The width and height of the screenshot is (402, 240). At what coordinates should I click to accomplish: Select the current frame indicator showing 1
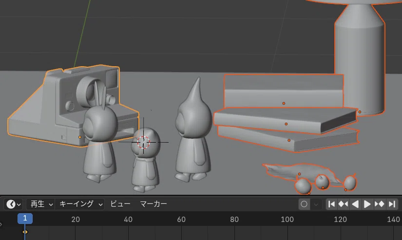click(x=25, y=219)
